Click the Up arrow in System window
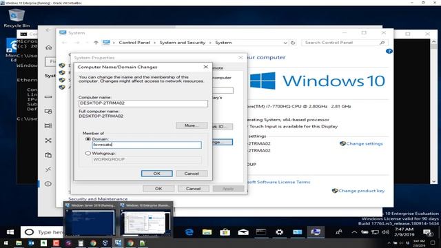 [x=96, y=43]
